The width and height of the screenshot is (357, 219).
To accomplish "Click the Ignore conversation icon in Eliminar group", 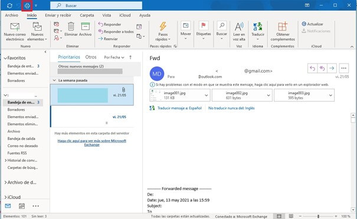I will (56, 24).
